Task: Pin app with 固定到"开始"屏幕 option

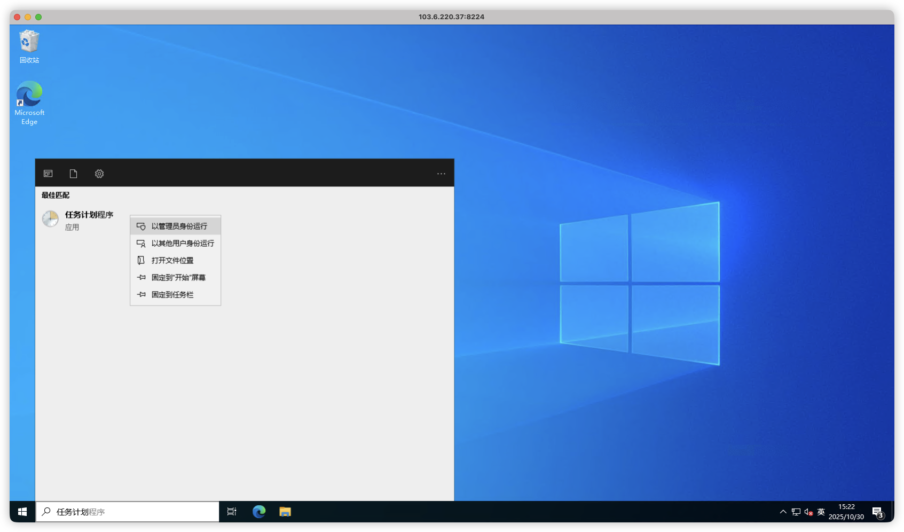Action: pos(178,278)
